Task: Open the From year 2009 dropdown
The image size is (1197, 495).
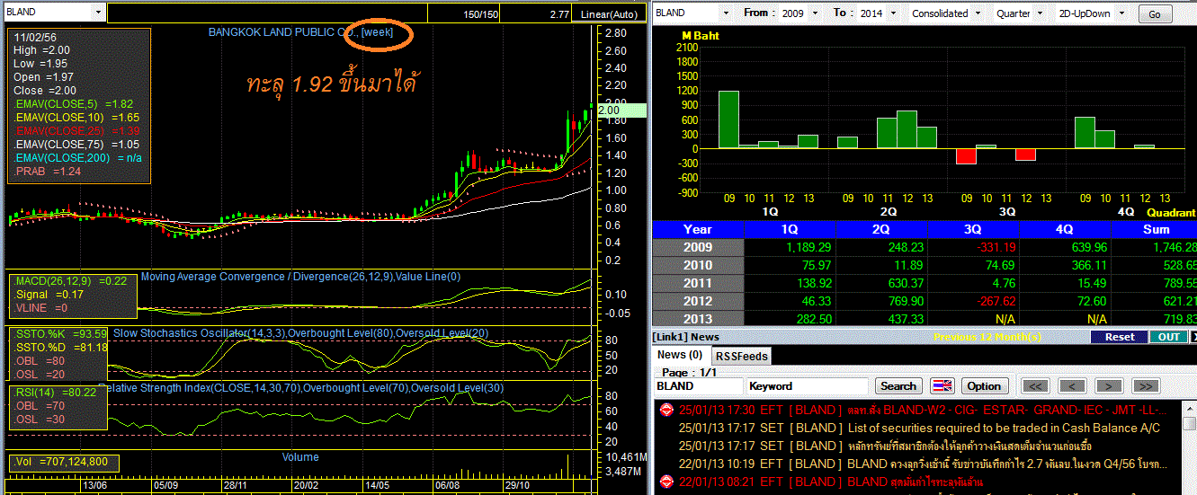Action: [x=815, y=13]
